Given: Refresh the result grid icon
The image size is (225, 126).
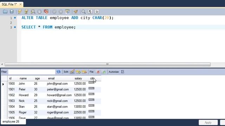Looking at the screenshot, I should click(x=59, y=72).
